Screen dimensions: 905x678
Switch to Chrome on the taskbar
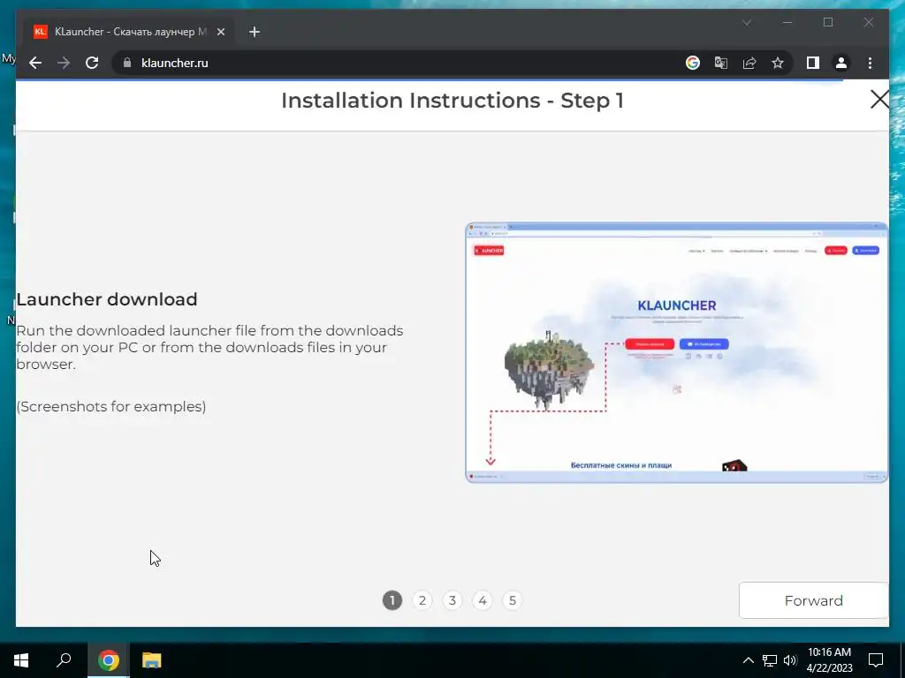(x=109, y=660)
